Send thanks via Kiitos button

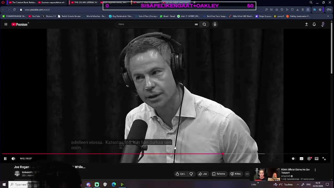(x=236, y=174)
